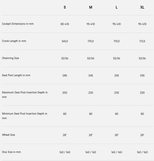Select the Cockpit Dimensions in mm label
Image resolution: width=154 pixels, height=161 pixels.
[x=18, y=24]
